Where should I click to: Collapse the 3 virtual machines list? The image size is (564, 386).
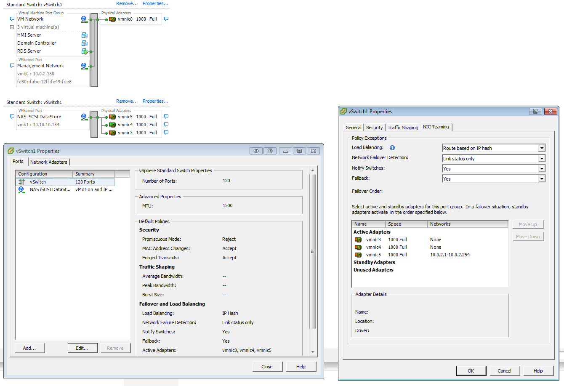12,27
